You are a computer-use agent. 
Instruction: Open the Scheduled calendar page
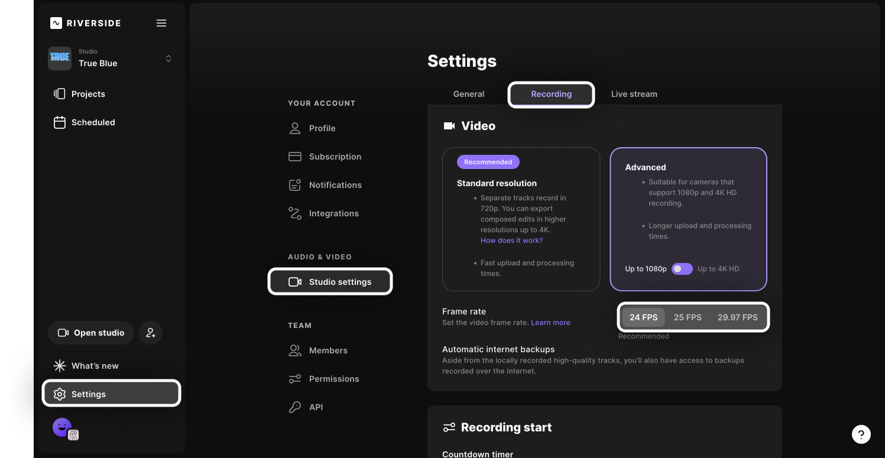[x=93, y=122]
